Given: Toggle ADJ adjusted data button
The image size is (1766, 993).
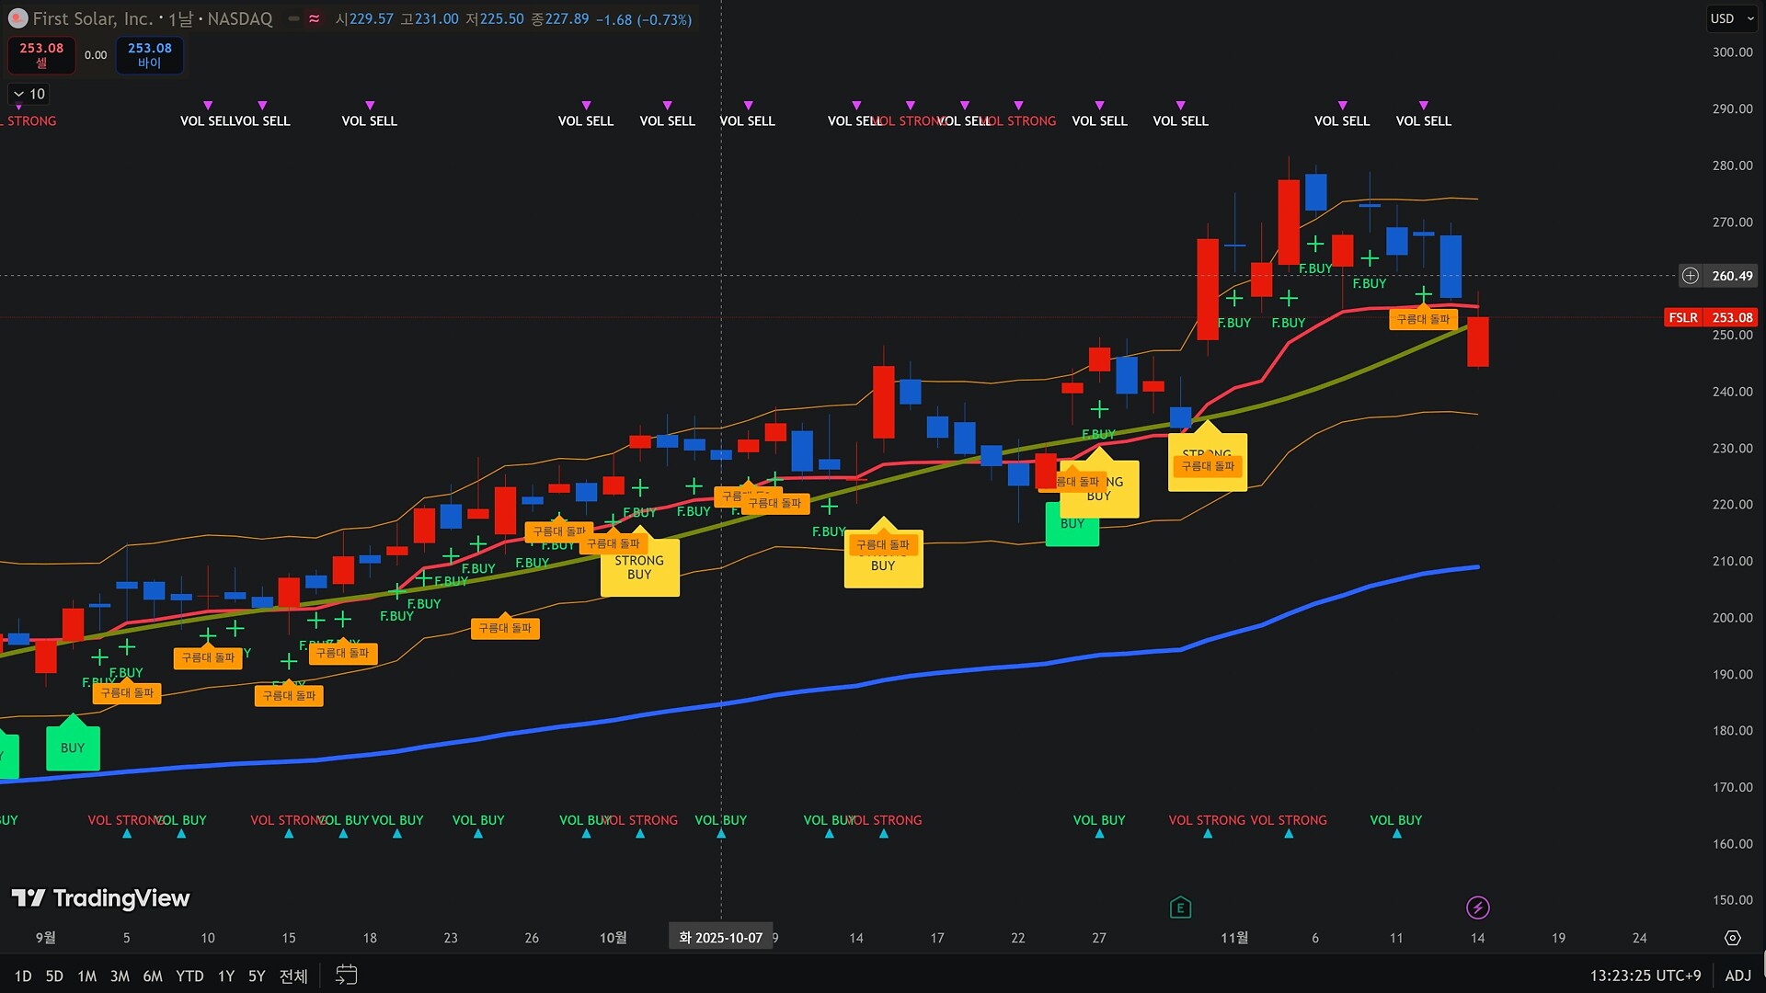Looking at the screenshot, I should (1737, 976).
